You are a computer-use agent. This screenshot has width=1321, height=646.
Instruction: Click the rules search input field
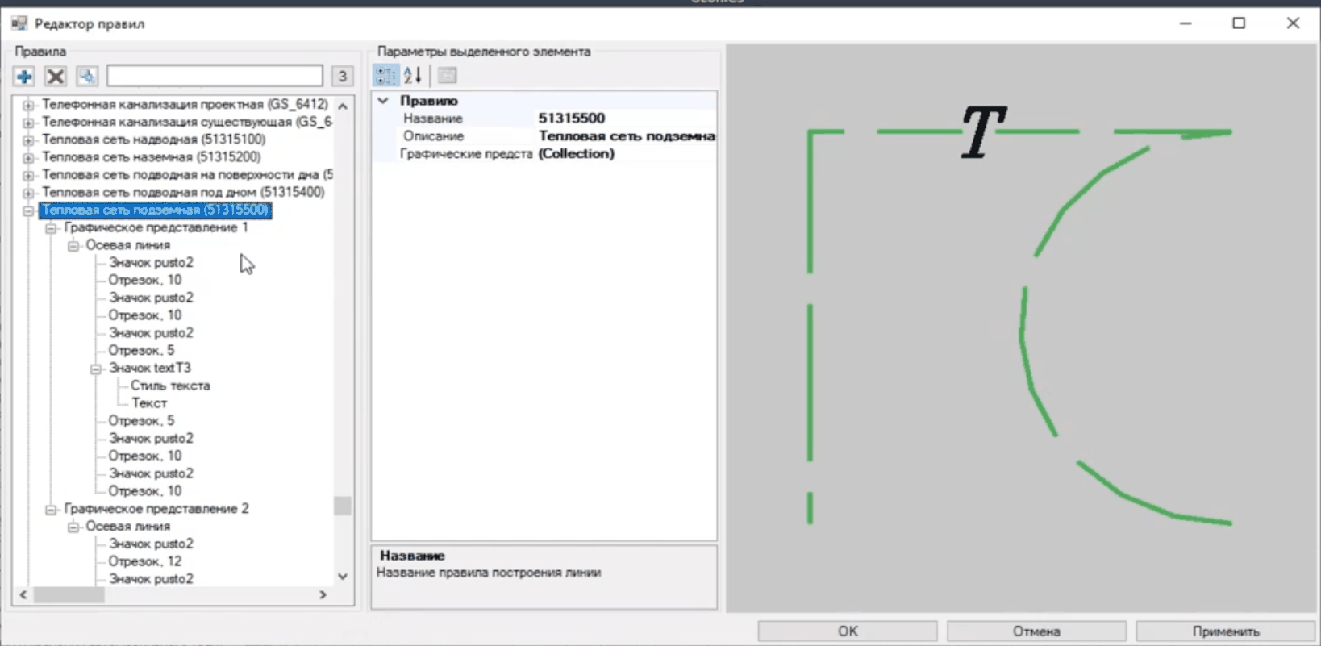(215, 77)
